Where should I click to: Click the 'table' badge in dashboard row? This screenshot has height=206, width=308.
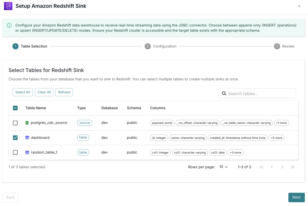[83, 138]
